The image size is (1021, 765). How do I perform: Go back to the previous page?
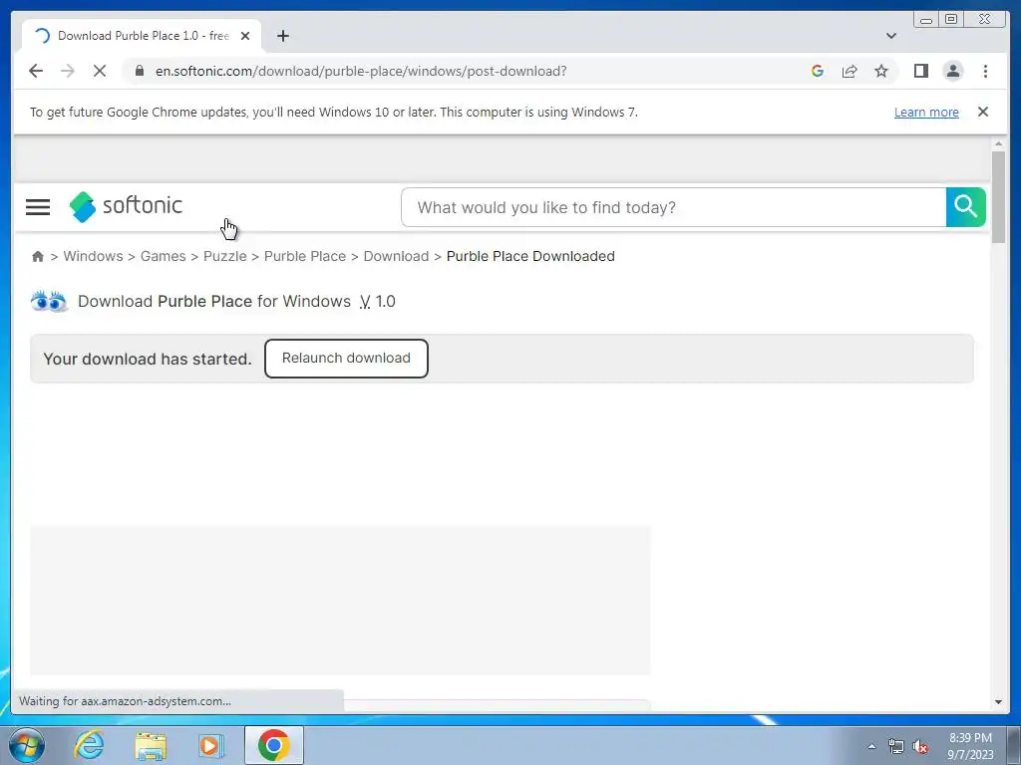[36, 71]
